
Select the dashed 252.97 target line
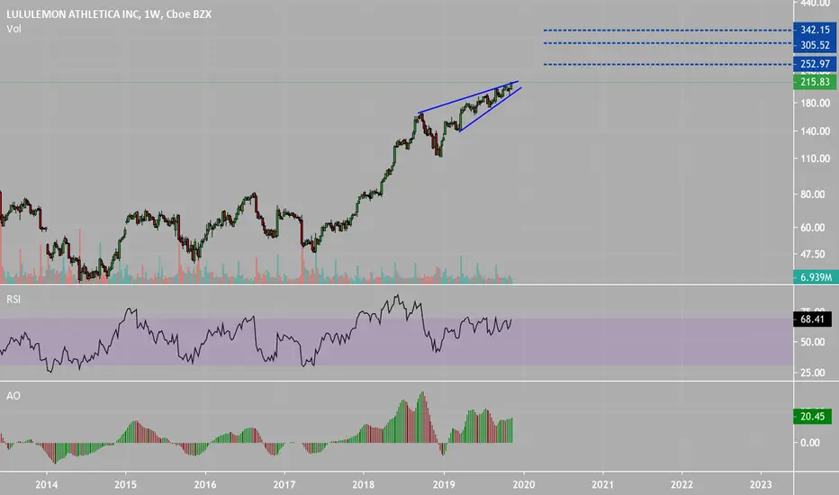coord(668,64)
